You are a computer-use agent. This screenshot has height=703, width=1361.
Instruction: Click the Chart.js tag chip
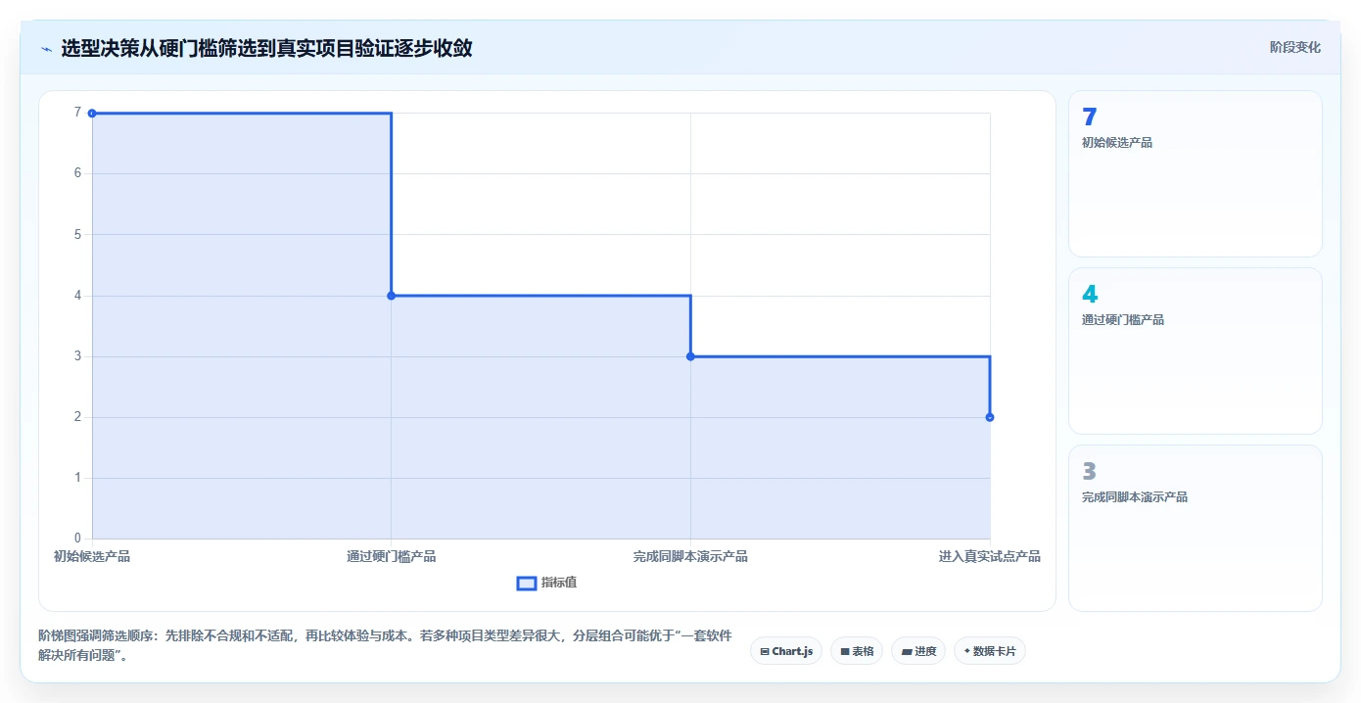click(x=786, y=651)
